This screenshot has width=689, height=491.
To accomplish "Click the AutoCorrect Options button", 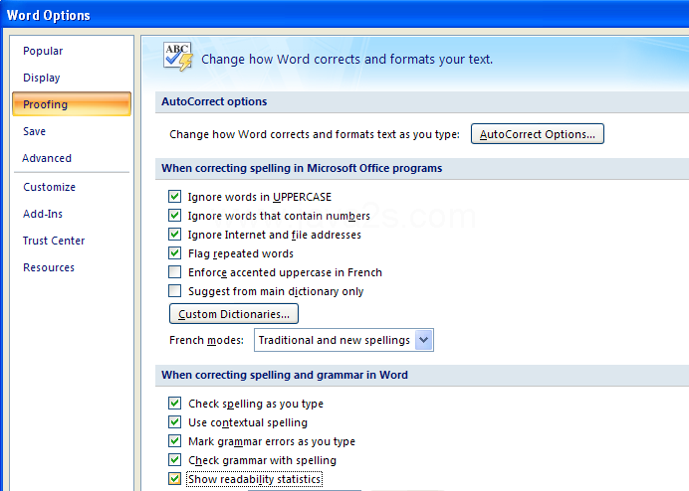I will point(538,134).
